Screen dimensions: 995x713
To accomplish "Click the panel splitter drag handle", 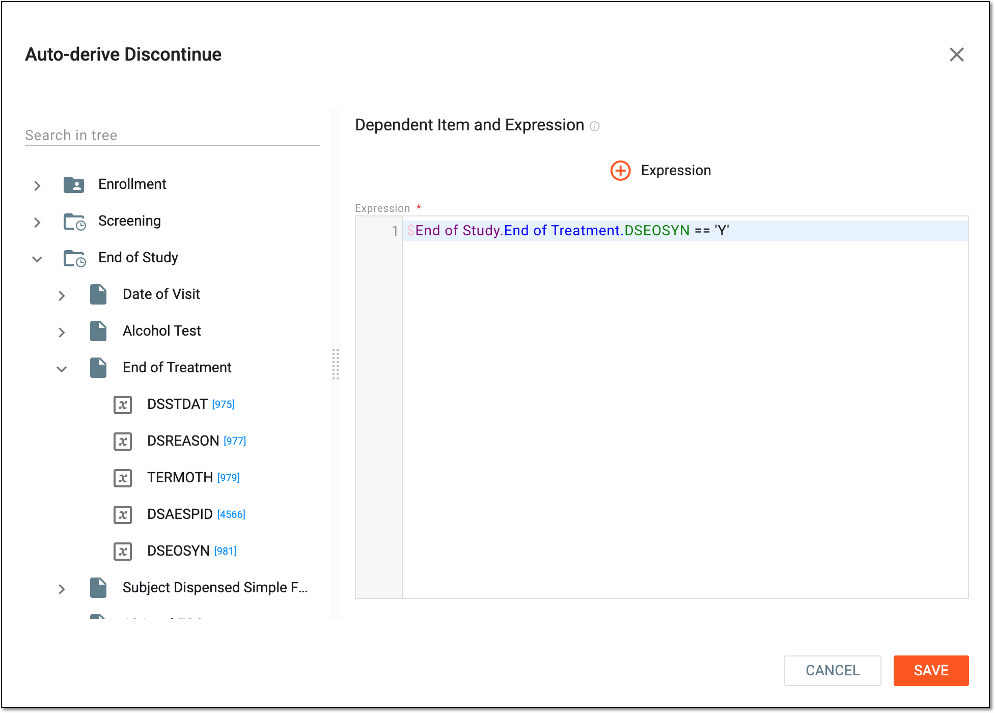I will (336, 364).
